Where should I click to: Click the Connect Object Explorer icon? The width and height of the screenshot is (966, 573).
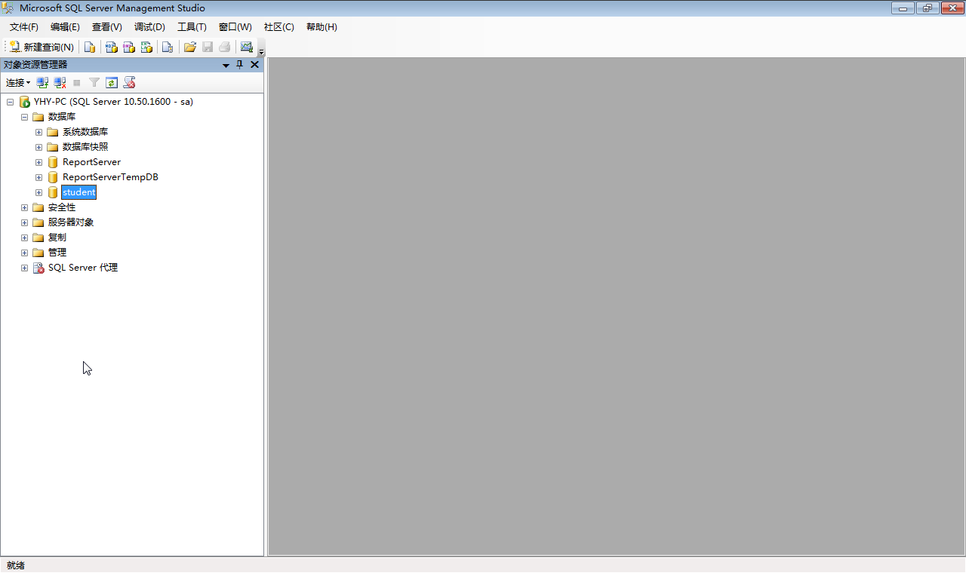point(43,83)
